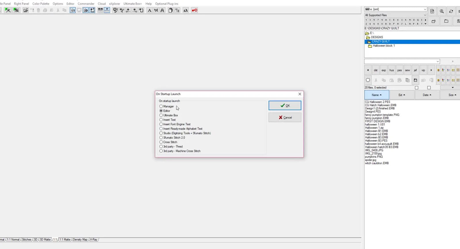The width and height of the screenshot is (460, 249).
Task: Select the Editor radio option
Action: (x=165, y=111)
